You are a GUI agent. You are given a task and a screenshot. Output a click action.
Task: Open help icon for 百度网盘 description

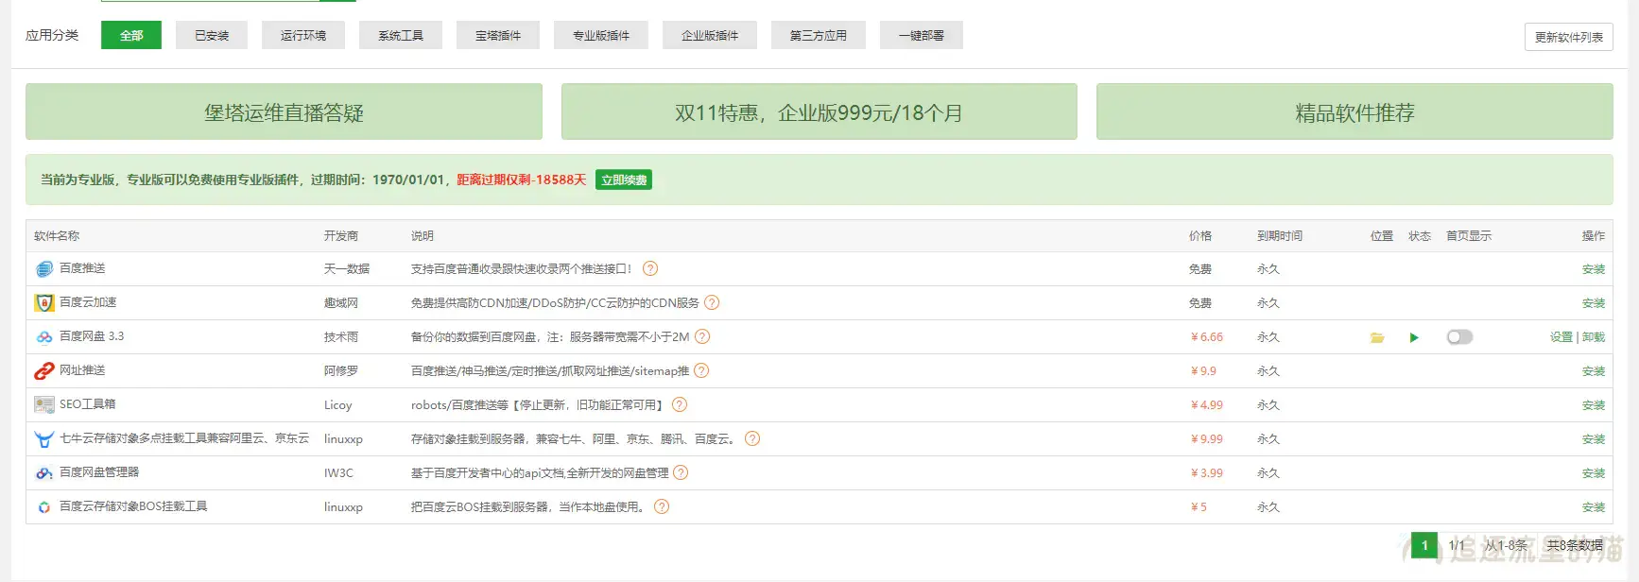click(702, 336)
